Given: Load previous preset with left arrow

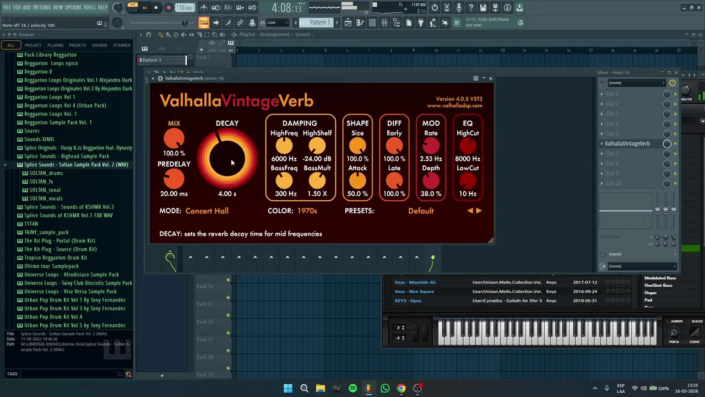Looking at the screenshot, I should pyautogui.click(x=470, y=211).
